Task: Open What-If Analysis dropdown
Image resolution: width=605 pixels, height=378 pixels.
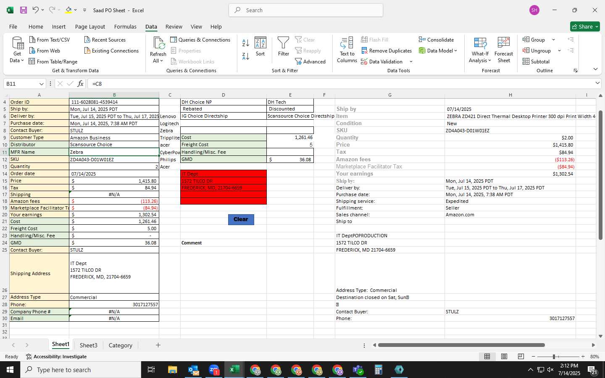Action: pyautogui.click(x=480, y=50)
